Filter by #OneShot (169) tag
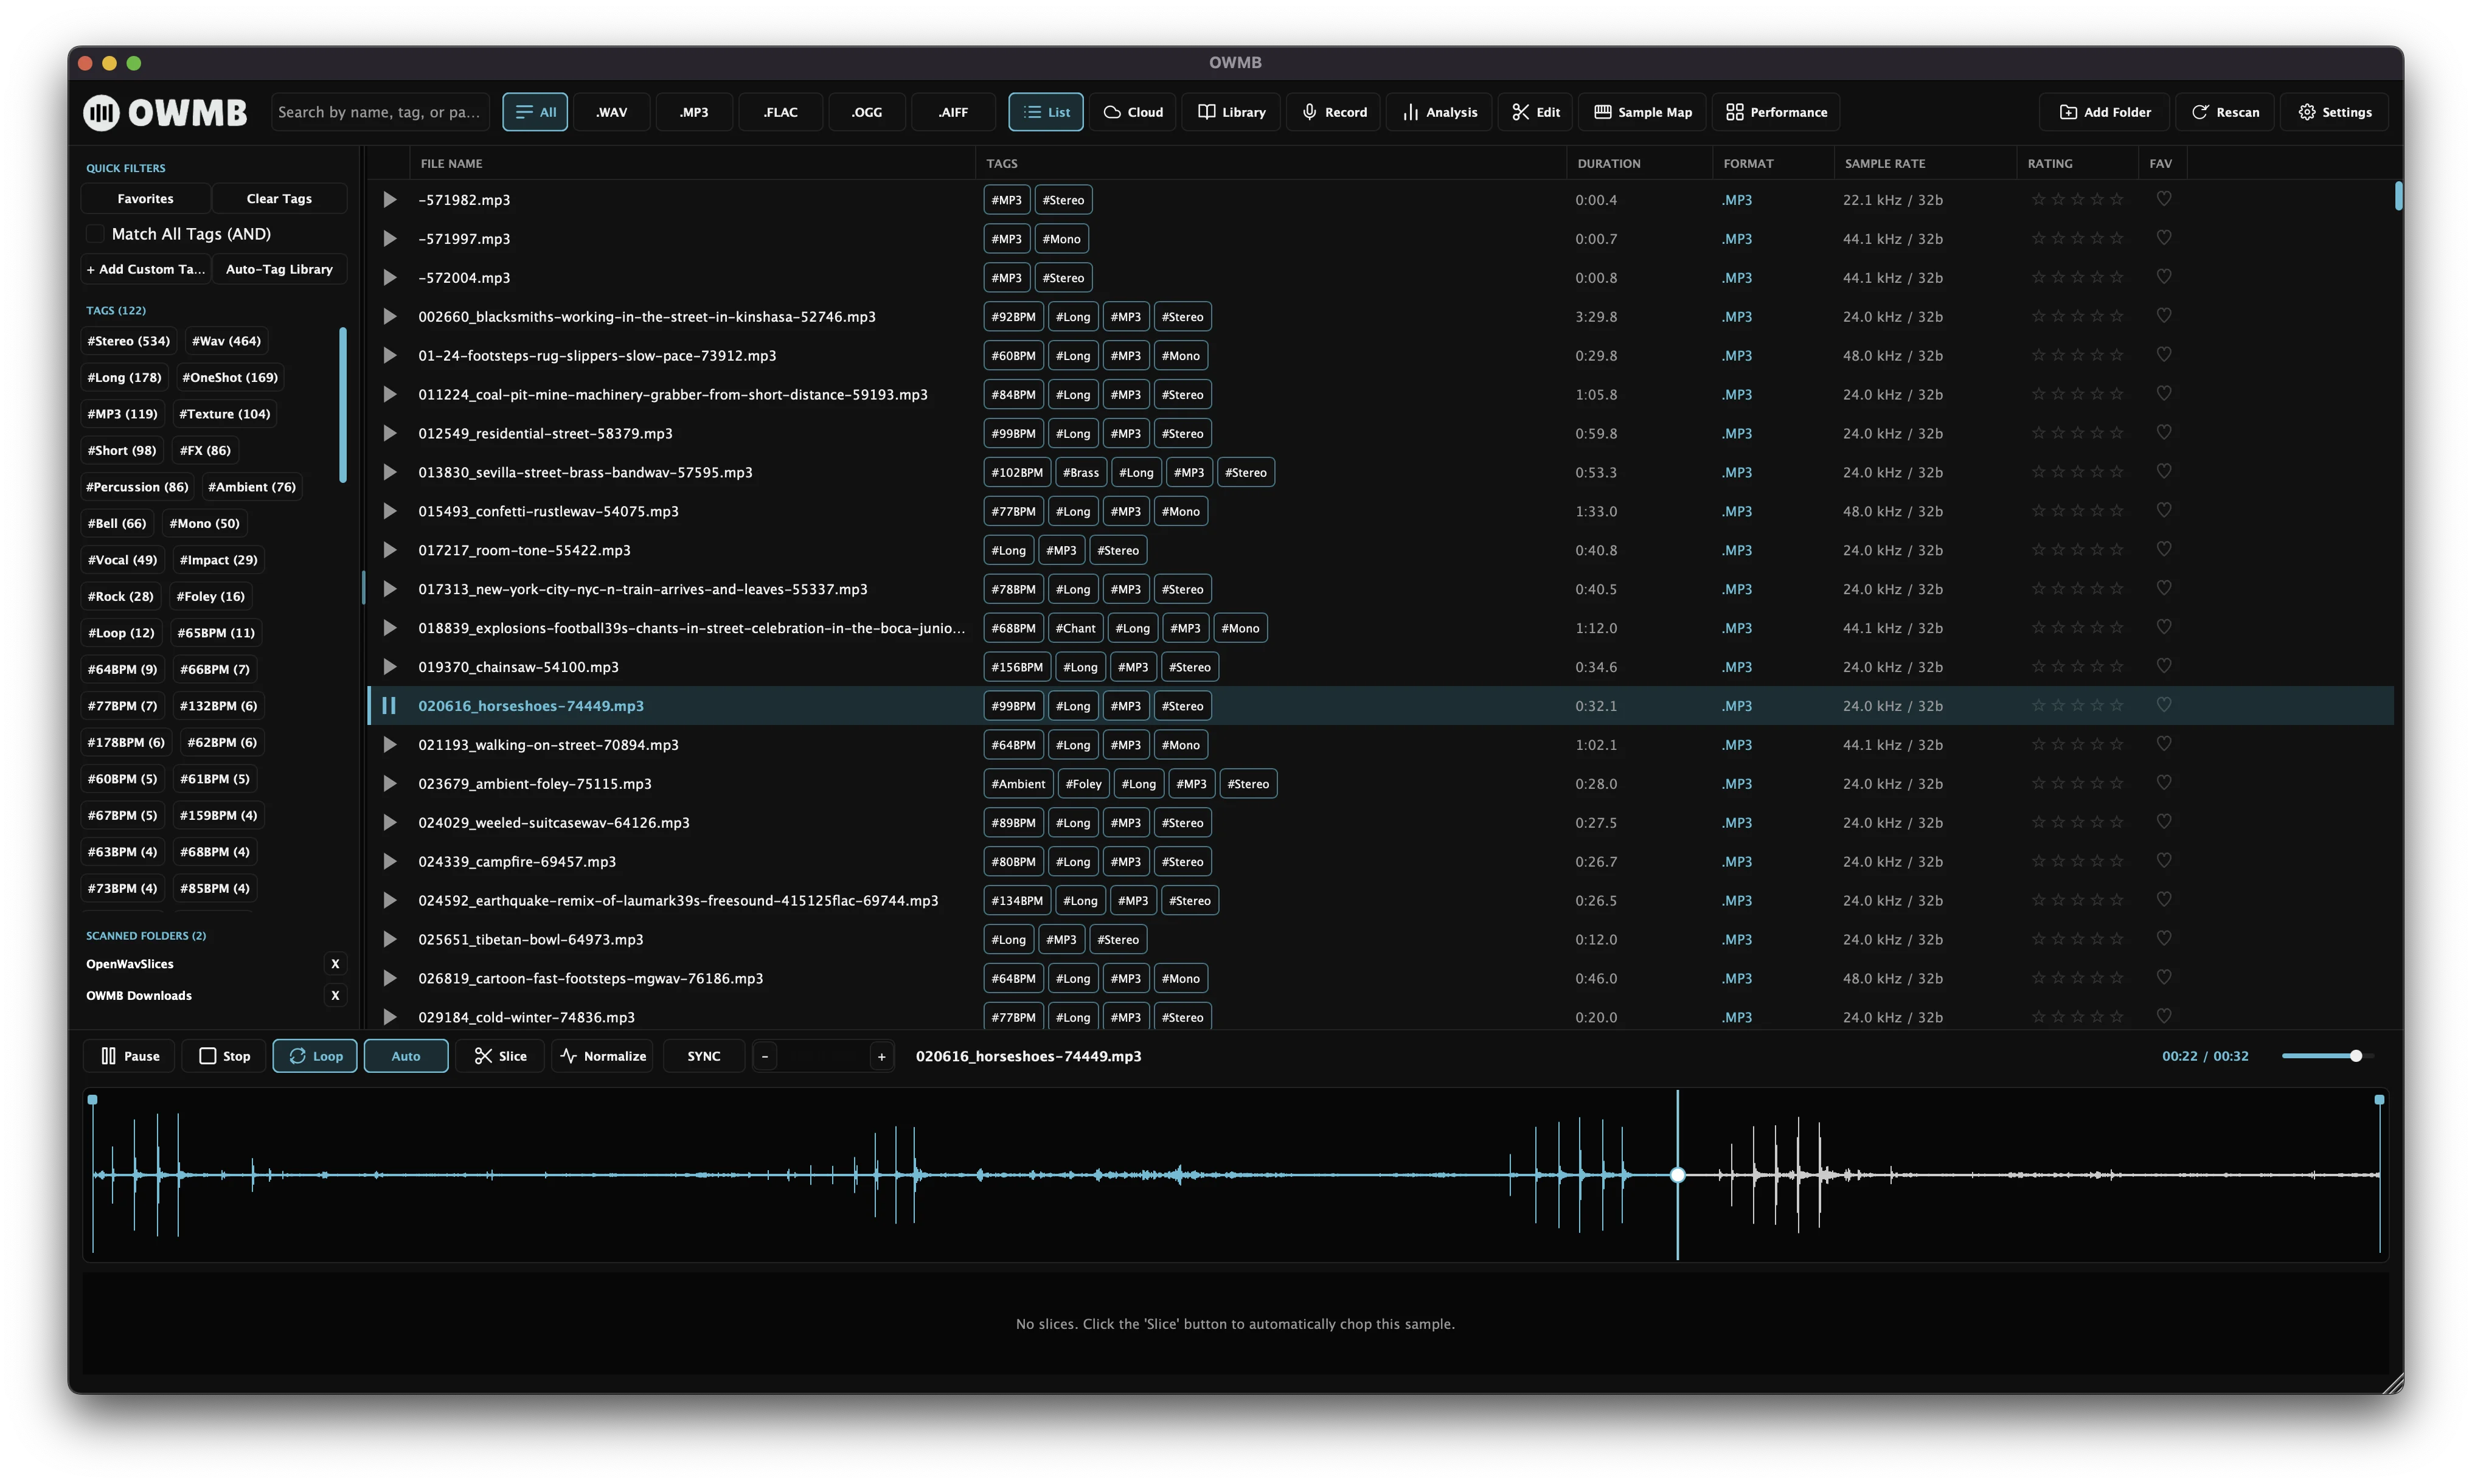Screen dimensions: 2472x1484 pos(230,377)
